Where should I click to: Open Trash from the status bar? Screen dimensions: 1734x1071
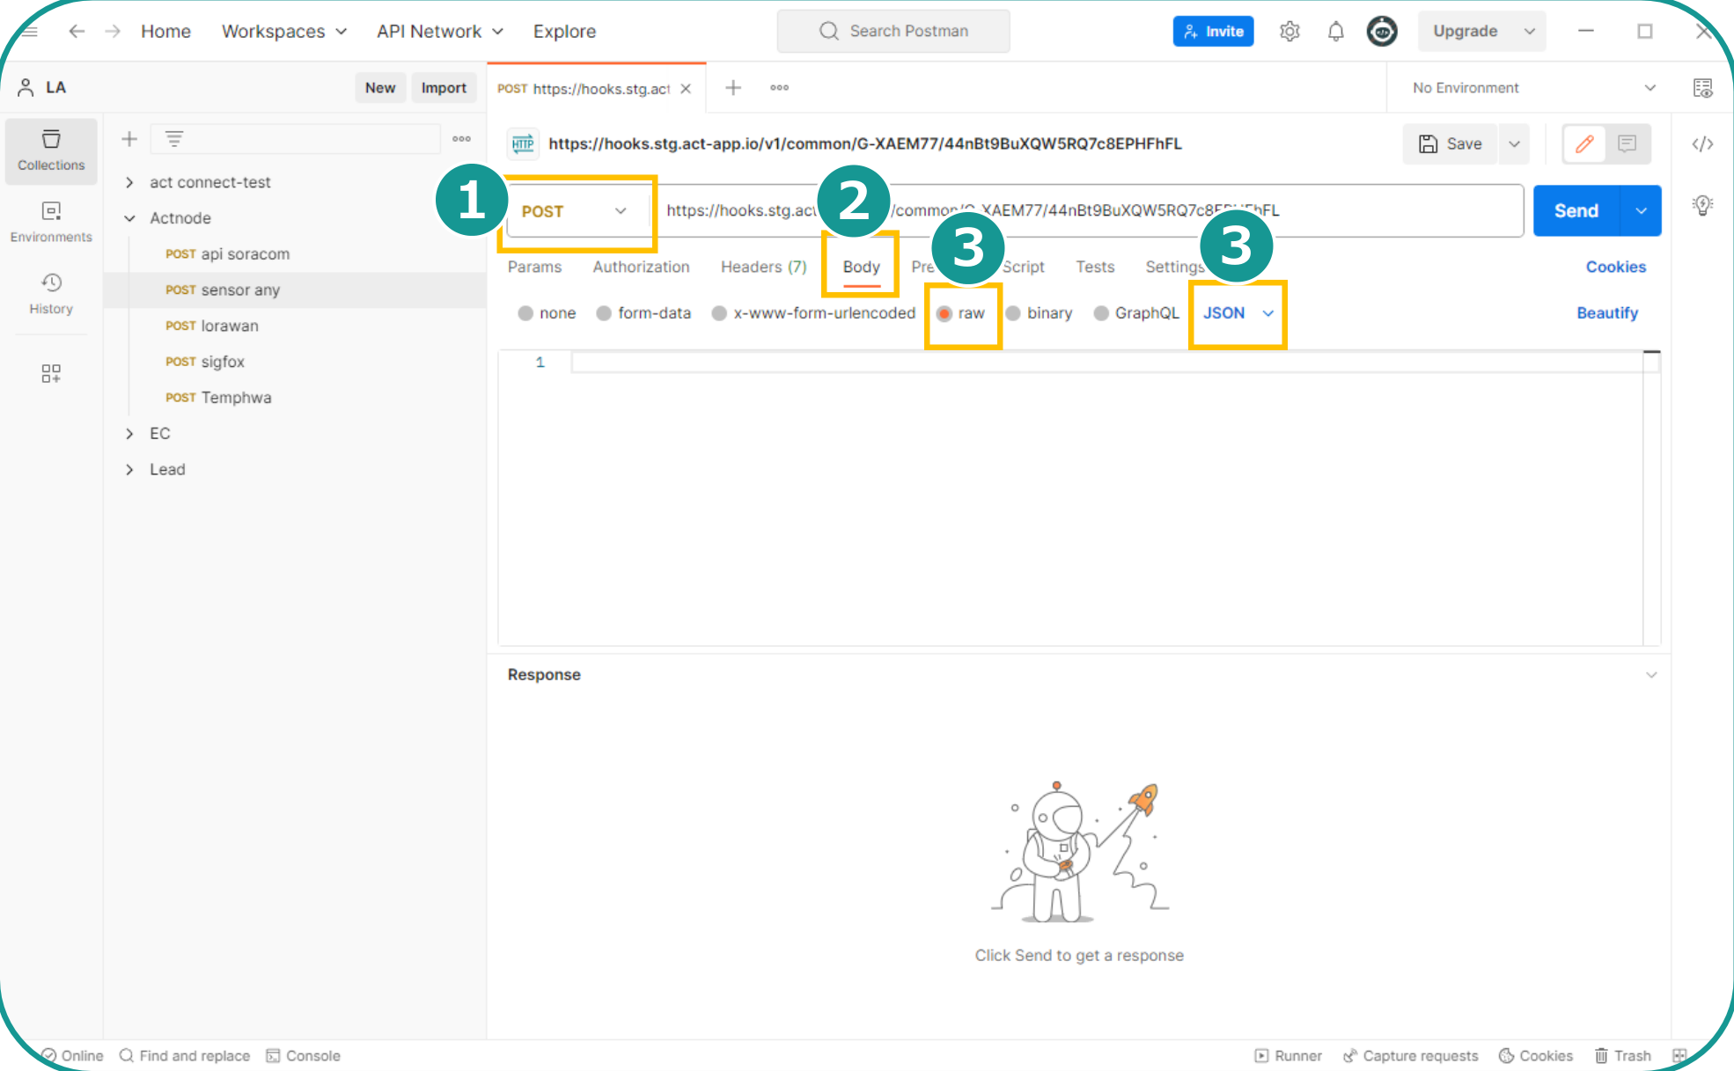click(x=1623, y=1055)
